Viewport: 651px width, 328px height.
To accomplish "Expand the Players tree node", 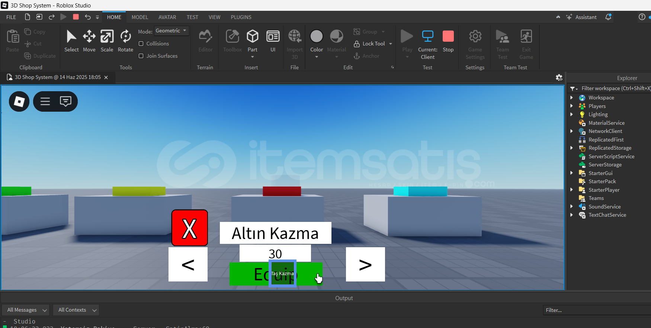I will [x=572, y=106].
